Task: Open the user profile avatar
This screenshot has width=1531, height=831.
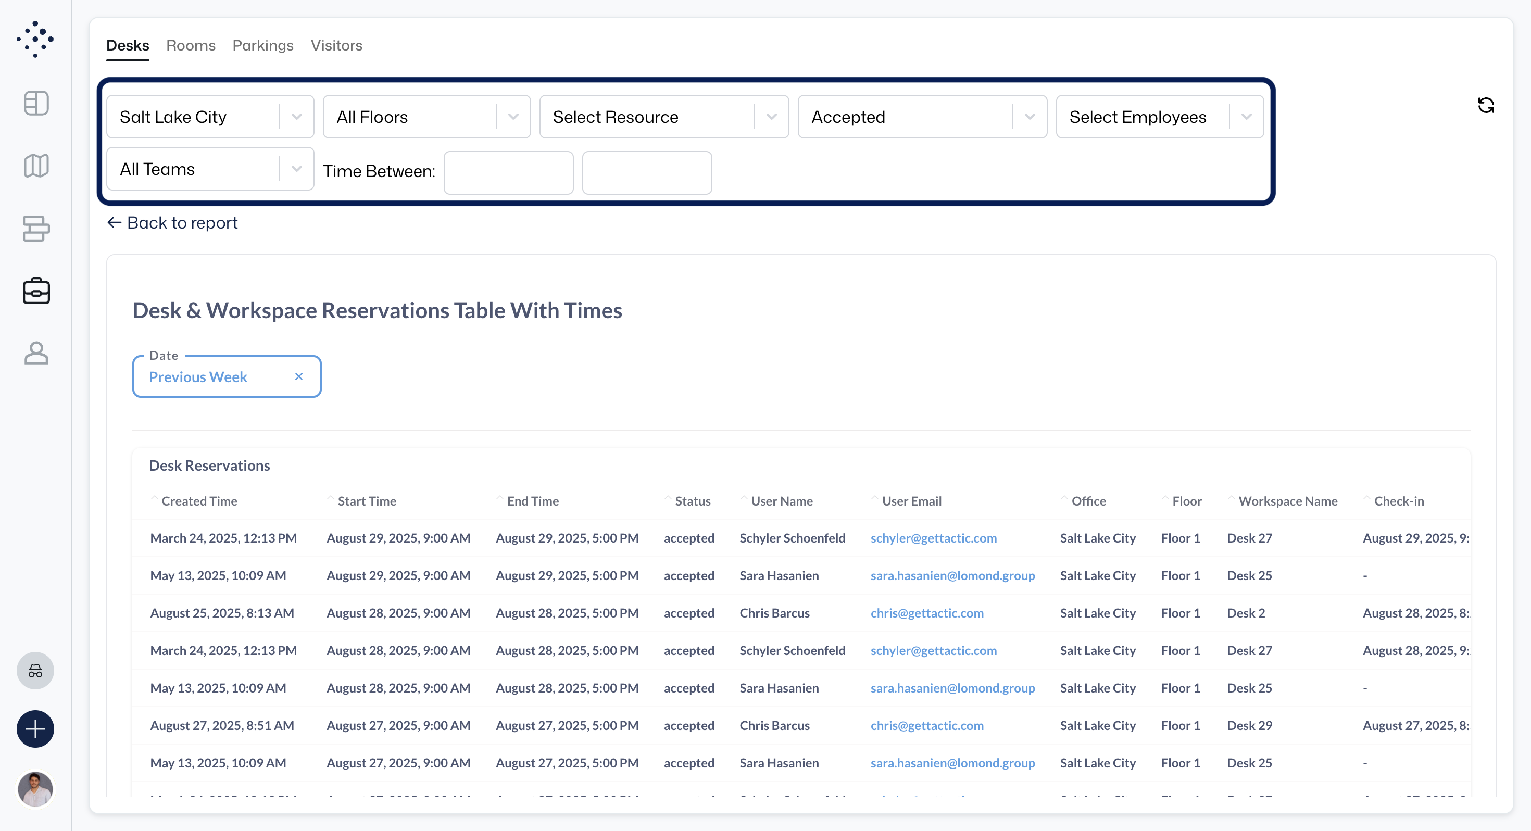Action: (x=35, y=789)
